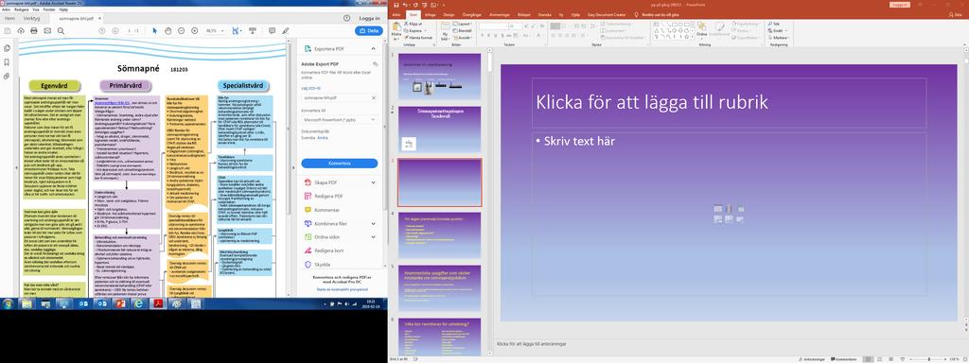
Task: Click the Kommentar tool in Acrobat panel
Action: coord(326,210)
